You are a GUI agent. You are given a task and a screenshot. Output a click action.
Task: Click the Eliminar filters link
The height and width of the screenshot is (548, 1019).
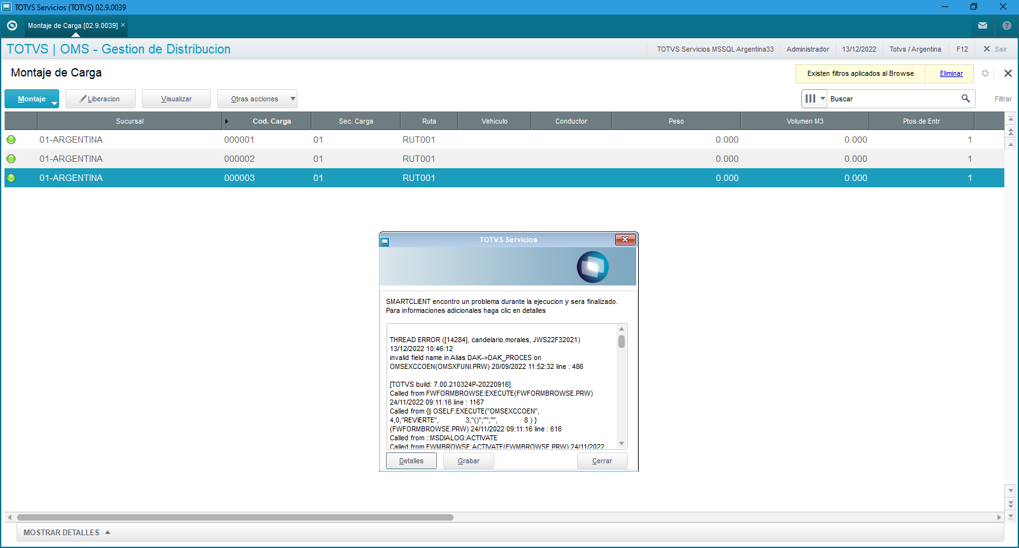tap(951, 73)
